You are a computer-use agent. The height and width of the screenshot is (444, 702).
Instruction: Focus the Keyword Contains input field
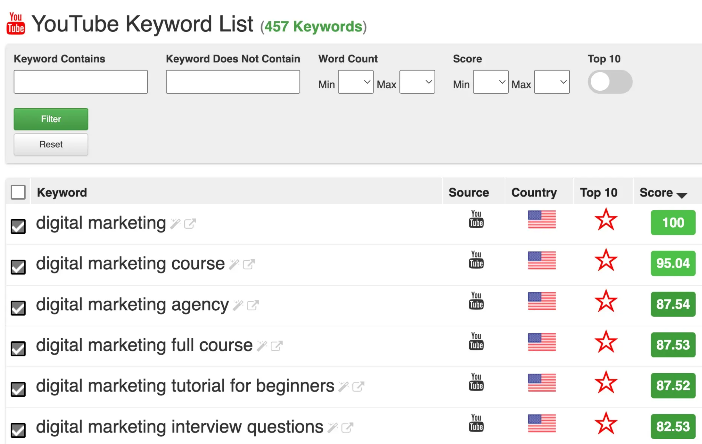(x=81, y=82)
